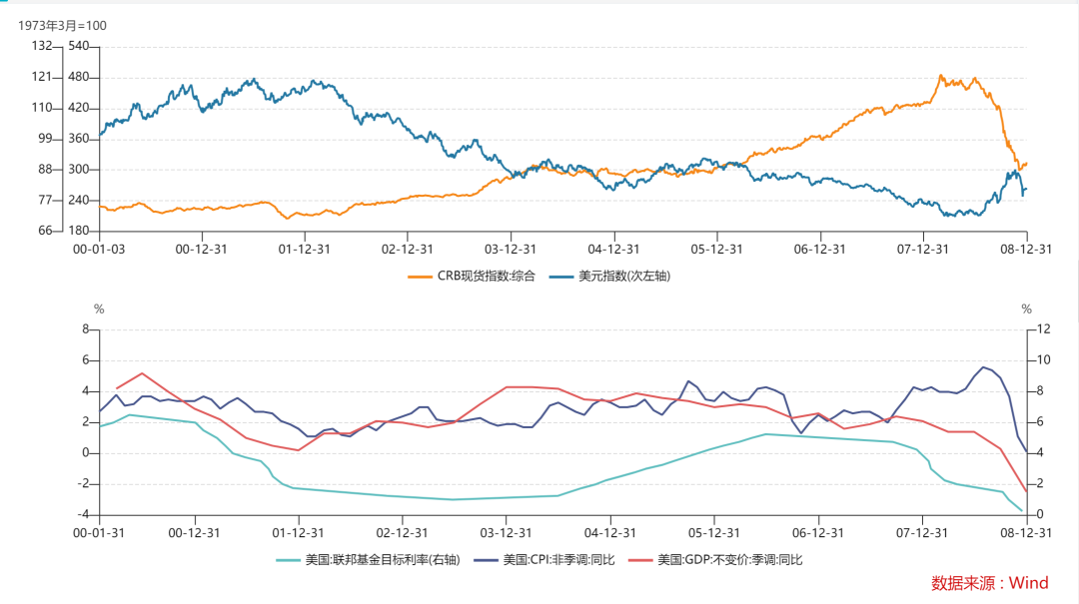Image resolution: width=1079 pixels, height=604 pixels.
Task: Click the orange CRB legend line swatch
Action: pyautogui.click(x=421, y=277)
